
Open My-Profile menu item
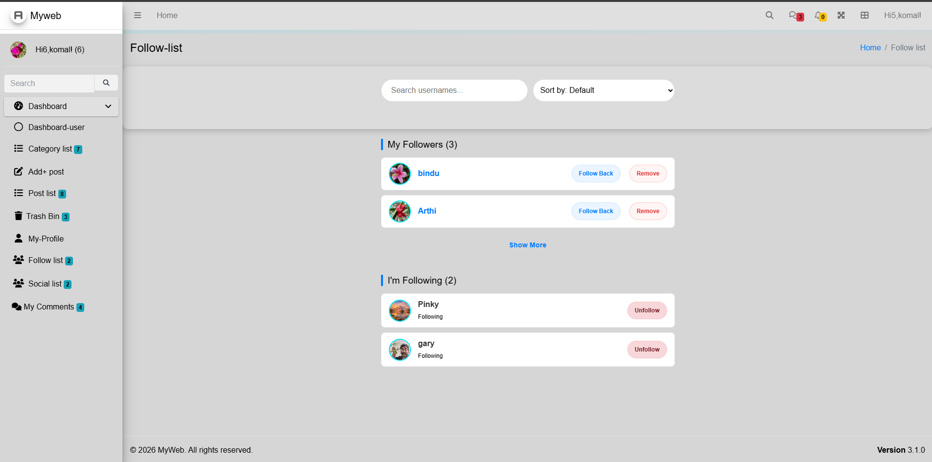coord(61,239)
